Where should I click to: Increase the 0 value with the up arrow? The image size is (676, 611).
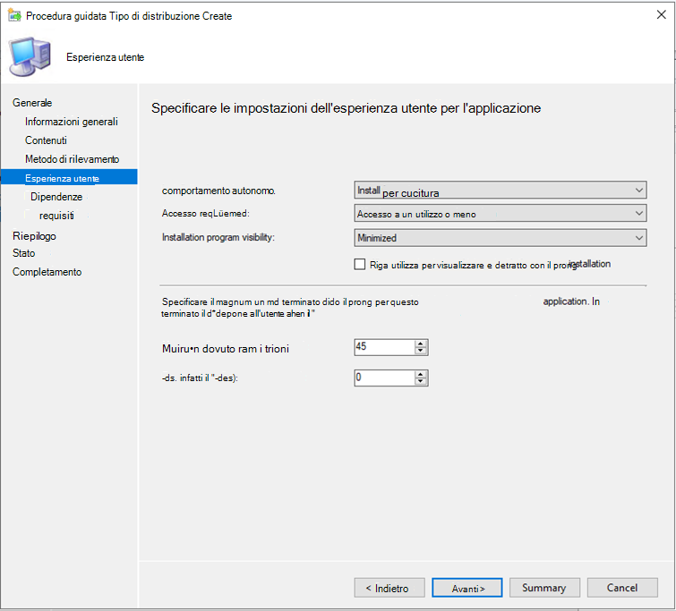click(420, 375)
